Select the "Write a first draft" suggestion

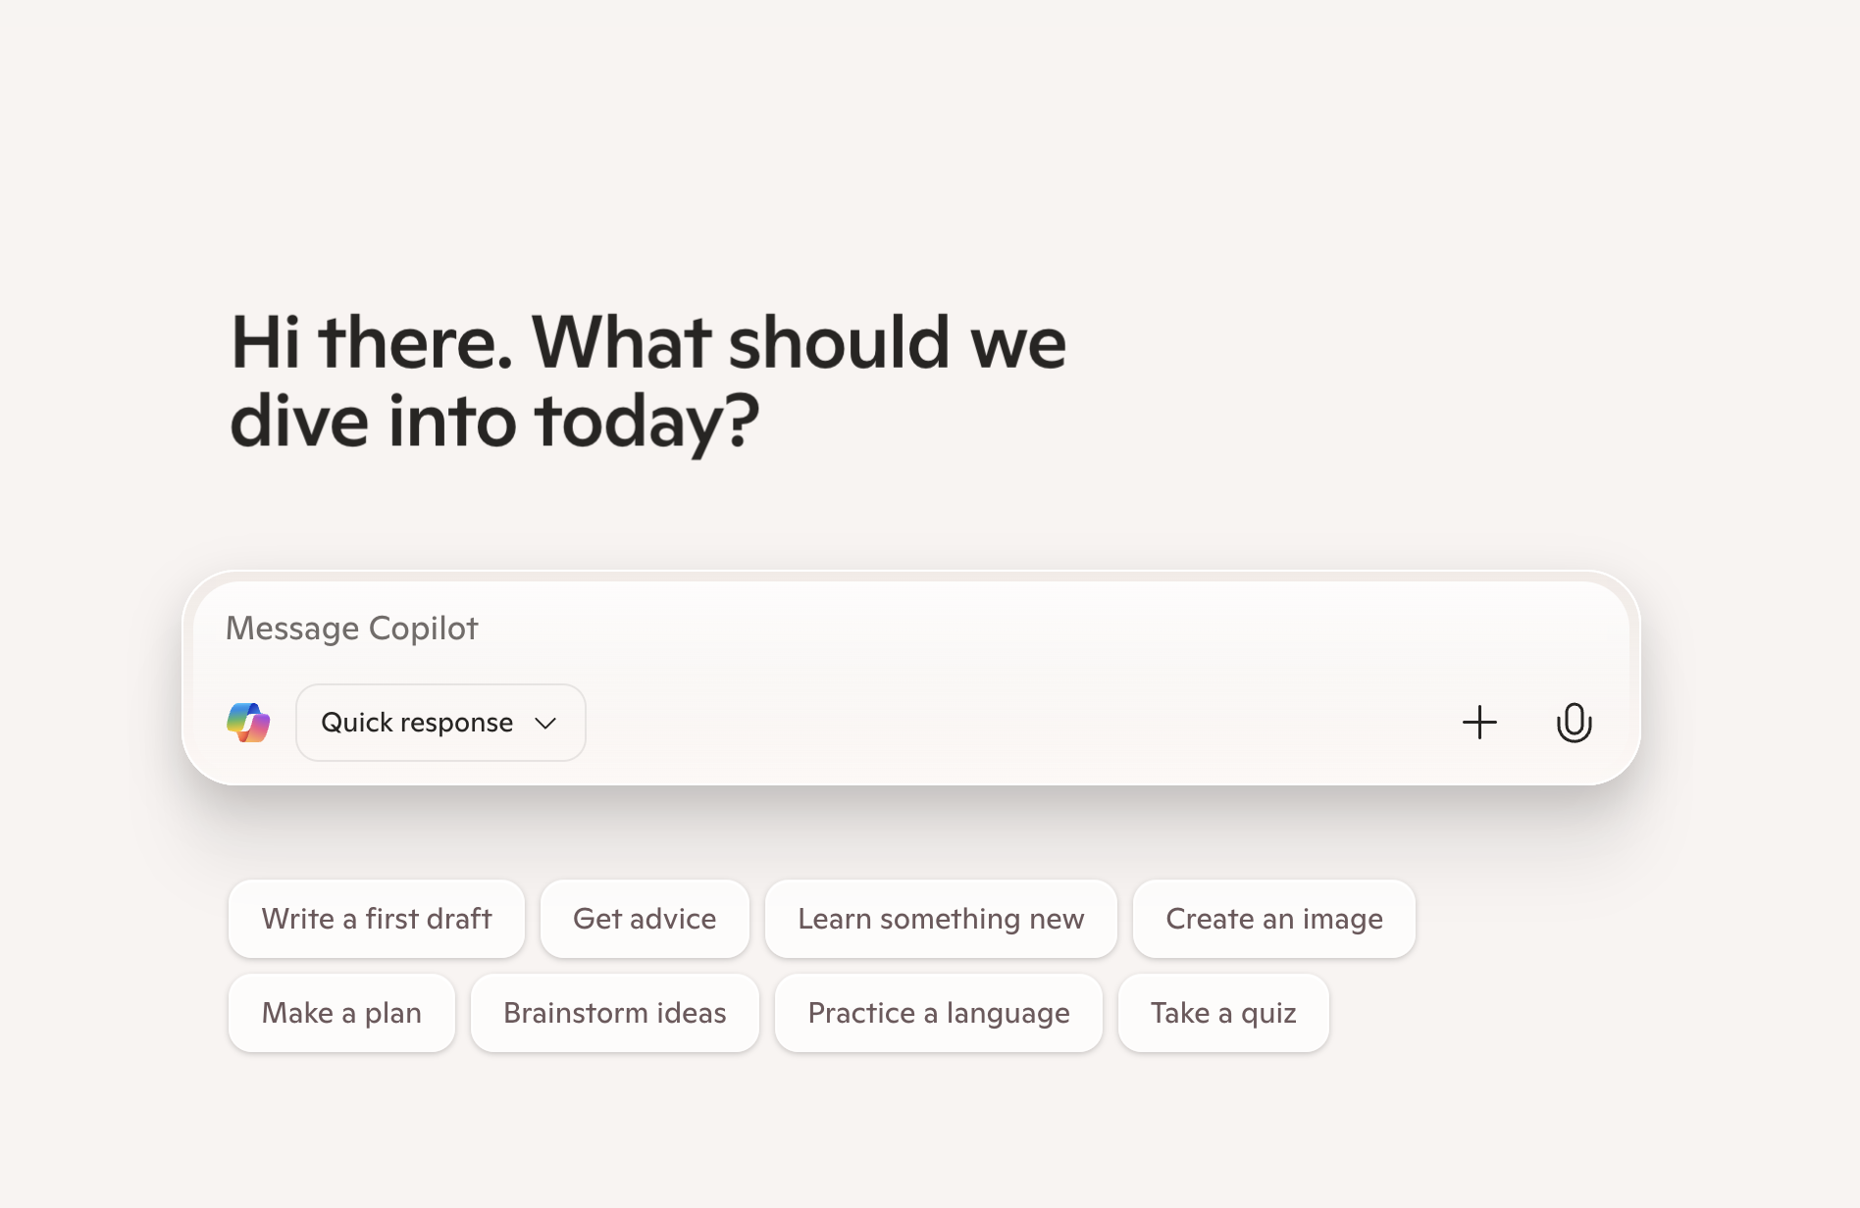tap(377, 919)
